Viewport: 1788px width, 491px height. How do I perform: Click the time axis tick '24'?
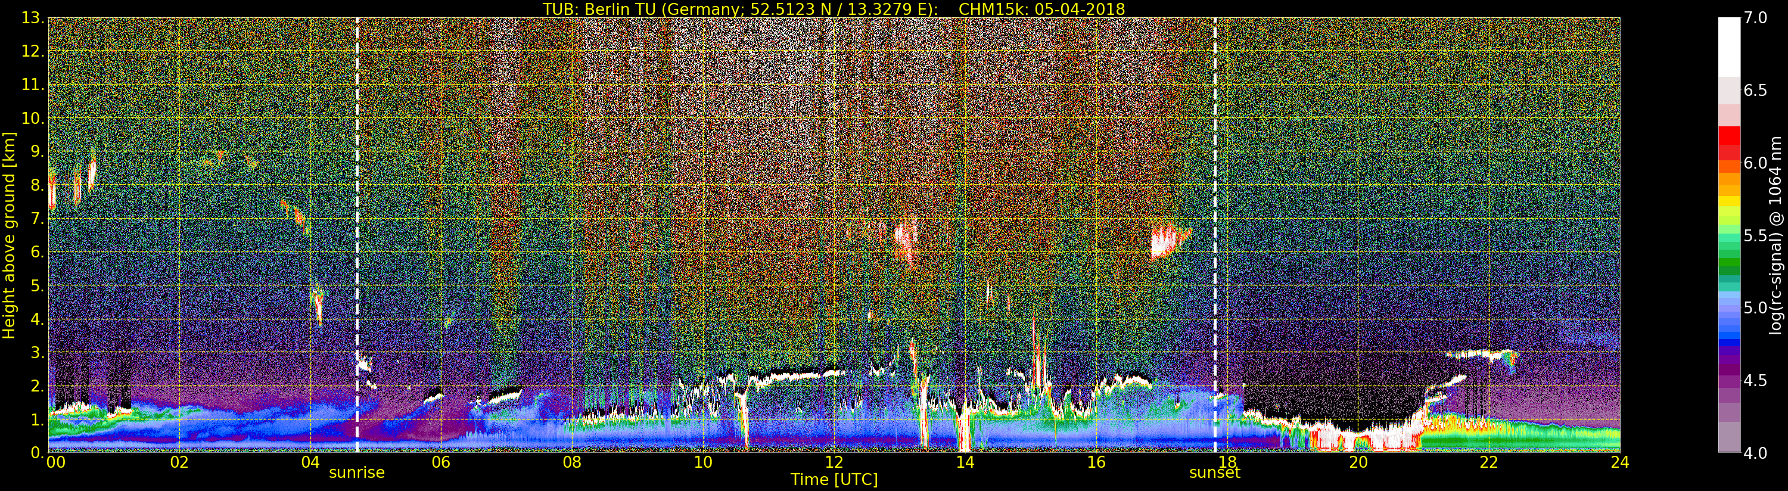click(x=1620, y=462)
